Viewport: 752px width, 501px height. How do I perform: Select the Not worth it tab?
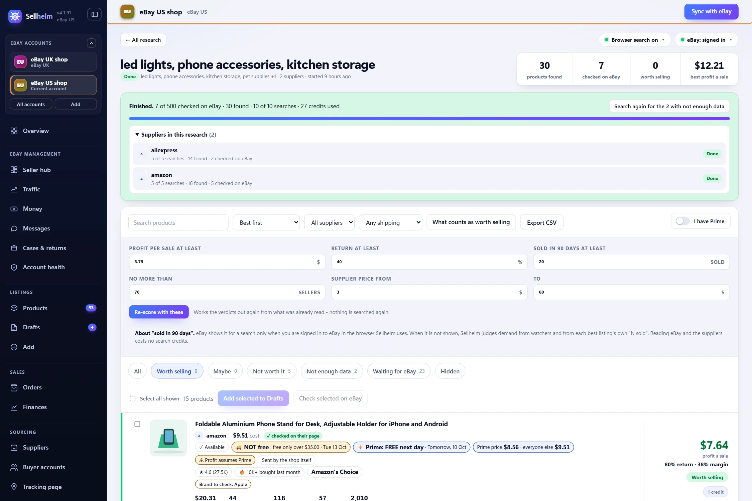click(271, 371)
